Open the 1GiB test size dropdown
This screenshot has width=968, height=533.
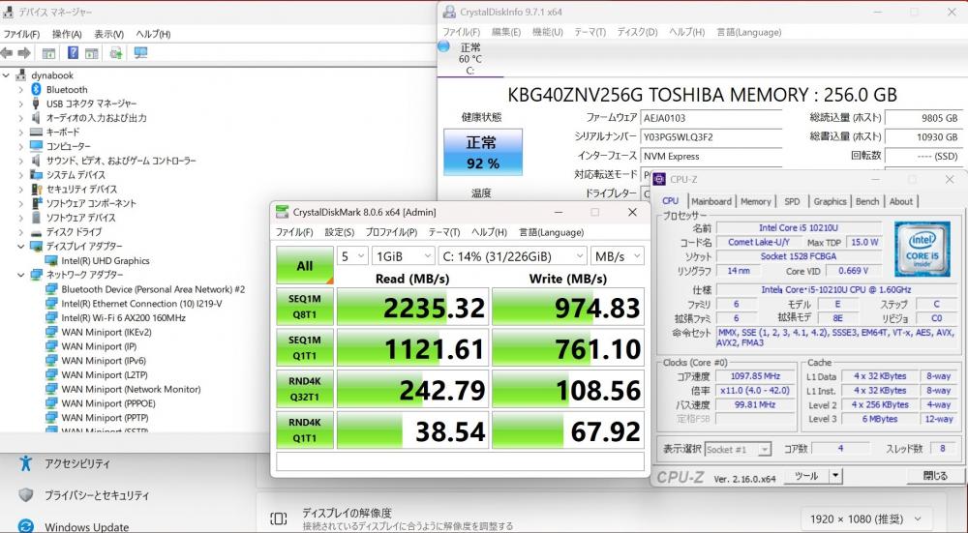point(403,256)
